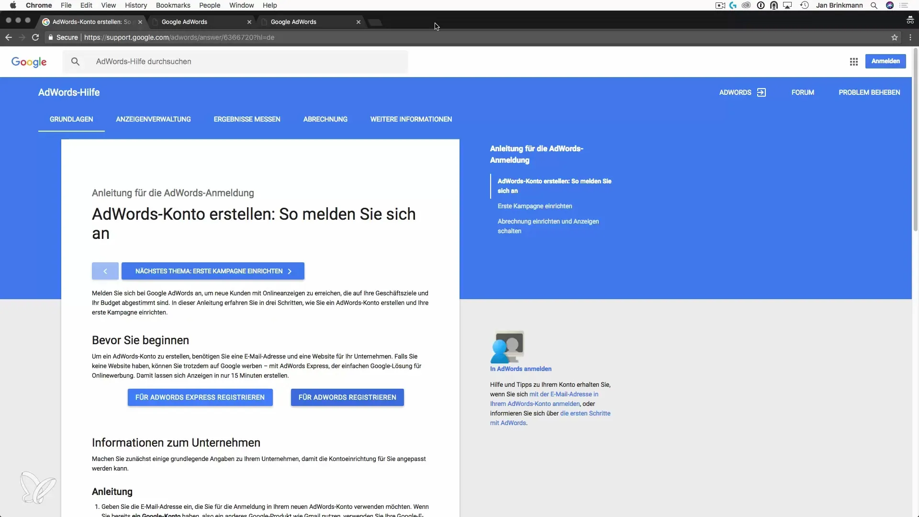Select the ABRECHNUNG navigation tab
919x517 pixels.
(x=325, y=119)
